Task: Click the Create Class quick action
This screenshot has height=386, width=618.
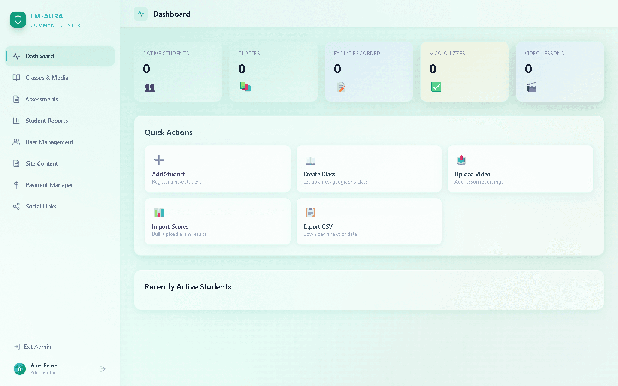Action: click(369, 169)
